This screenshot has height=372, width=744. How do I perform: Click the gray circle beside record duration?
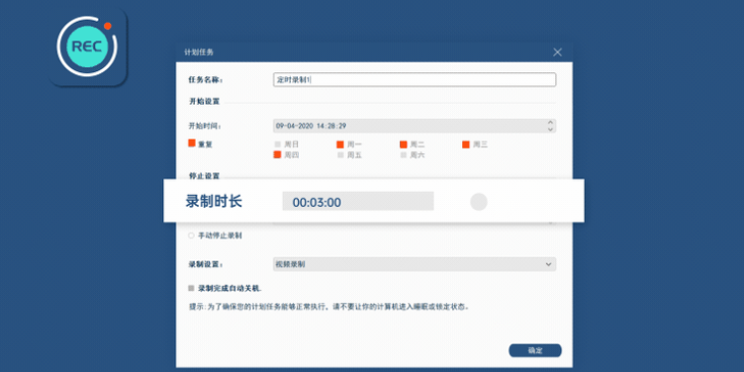click(x=479, y=202)
